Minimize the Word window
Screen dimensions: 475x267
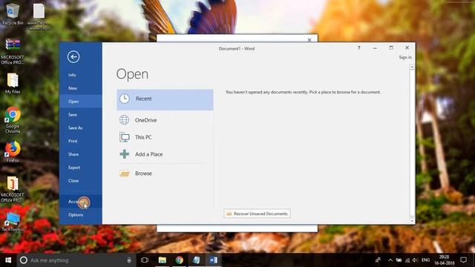pos(375,47)
